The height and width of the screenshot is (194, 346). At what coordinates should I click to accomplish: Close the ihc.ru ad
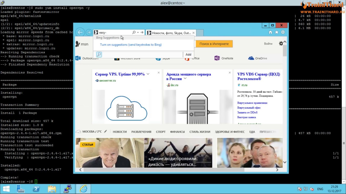pos(230,72)
